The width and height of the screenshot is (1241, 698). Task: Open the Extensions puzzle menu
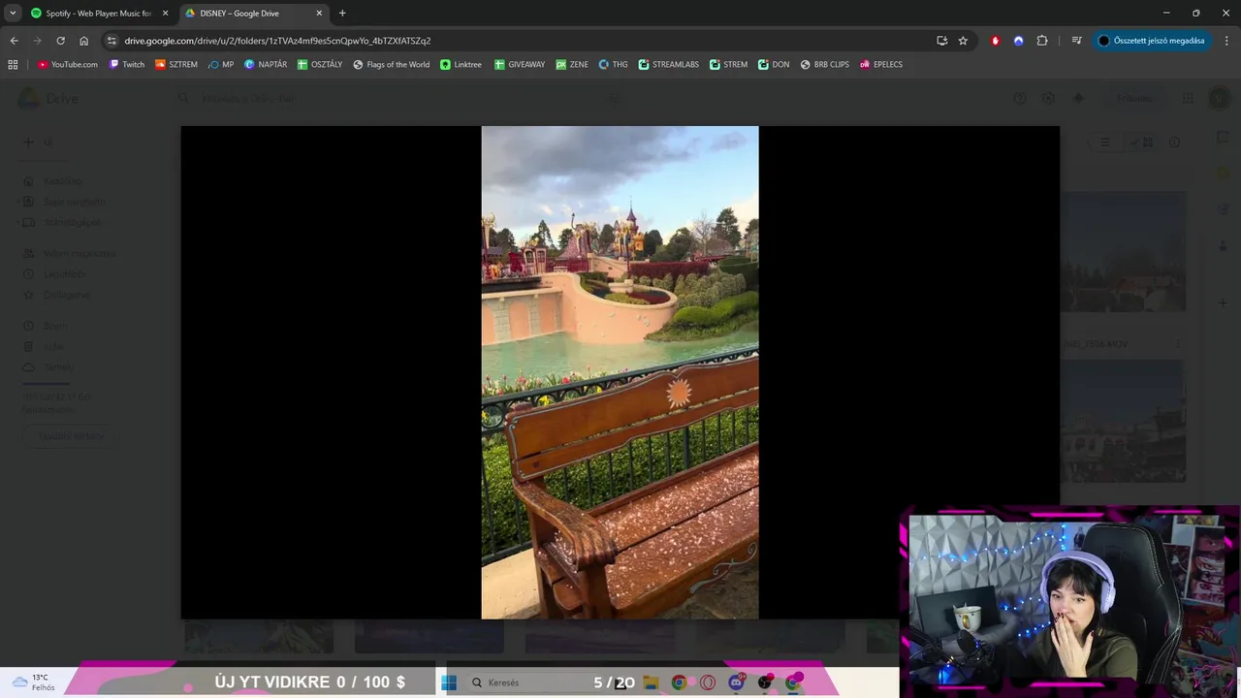(1042, 41)
